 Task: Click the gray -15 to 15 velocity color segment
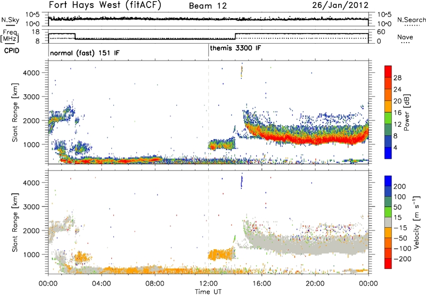[x=388, y=223]
